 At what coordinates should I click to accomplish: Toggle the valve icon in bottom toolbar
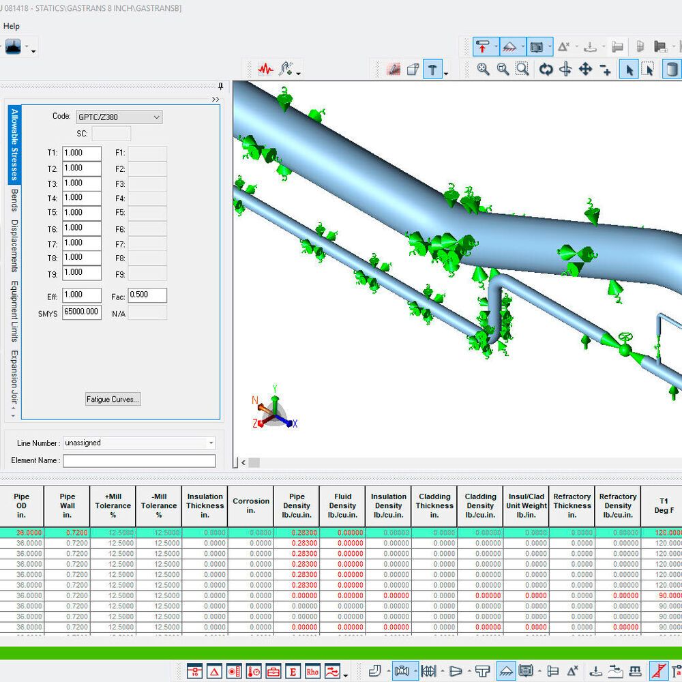click(402, 671)
